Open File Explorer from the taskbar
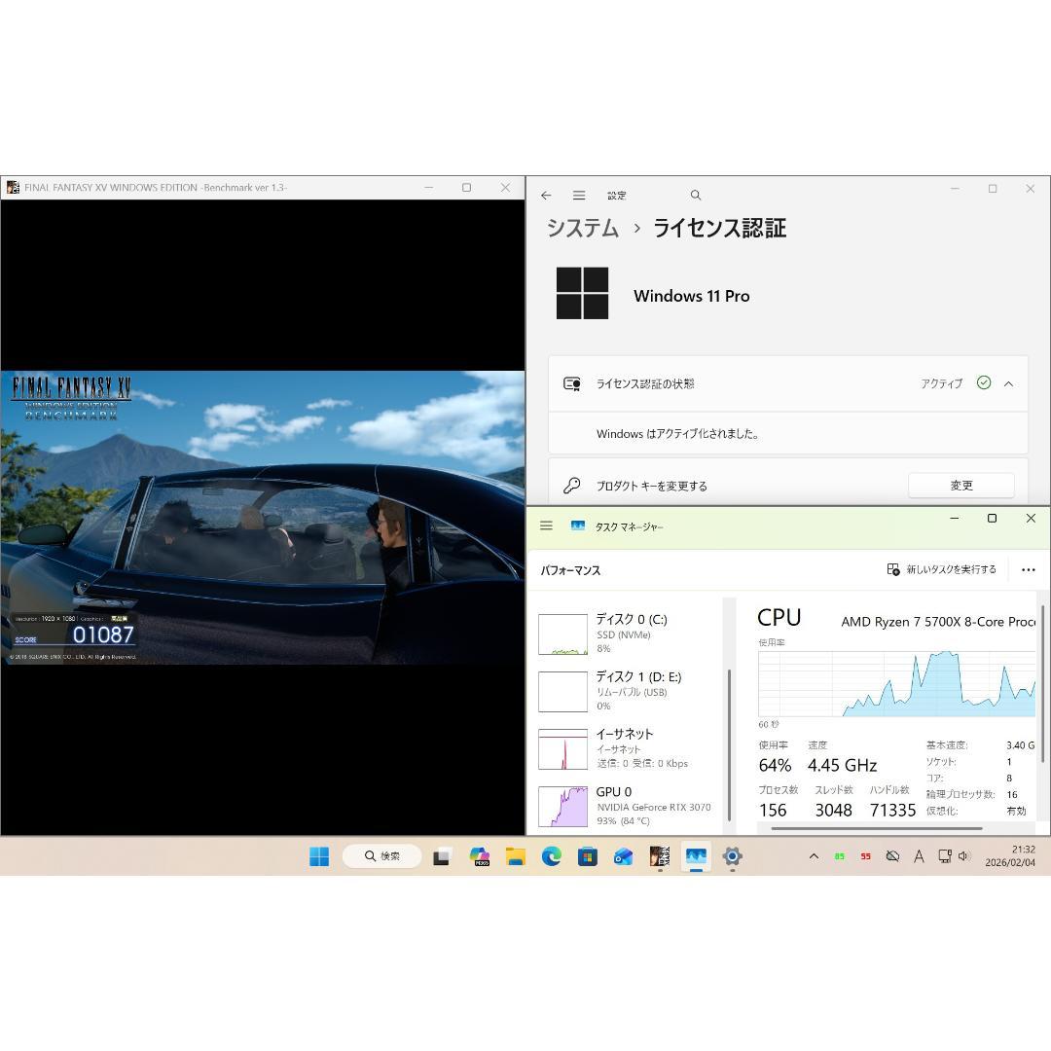The width and height of the screenshot is (1051, 1051). pos(516,856)
